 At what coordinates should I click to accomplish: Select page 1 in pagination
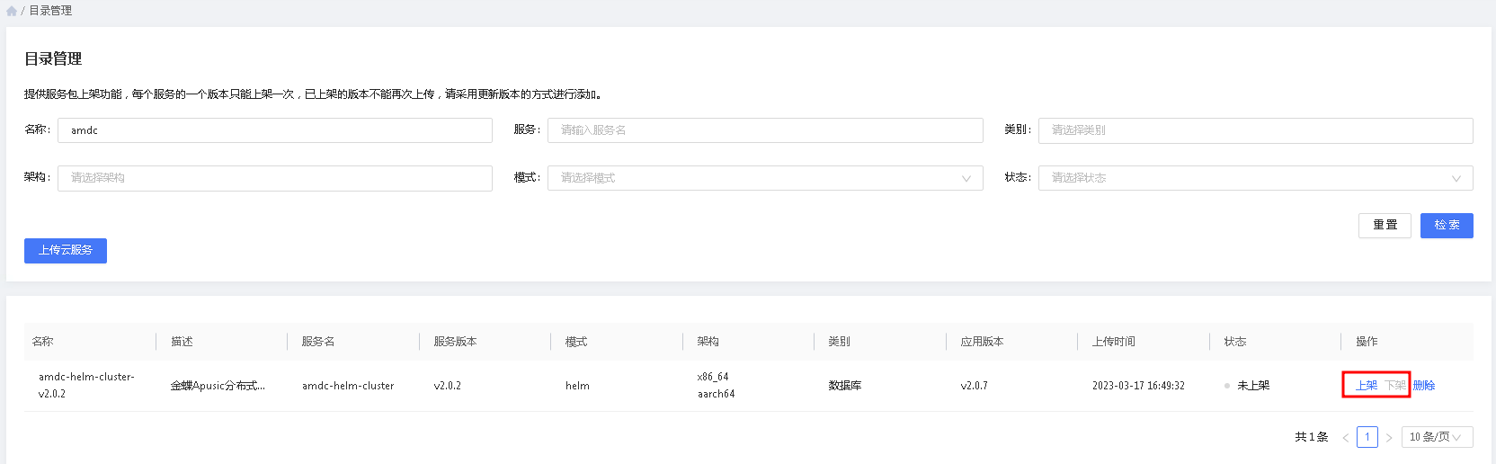tap(1367, 437)
